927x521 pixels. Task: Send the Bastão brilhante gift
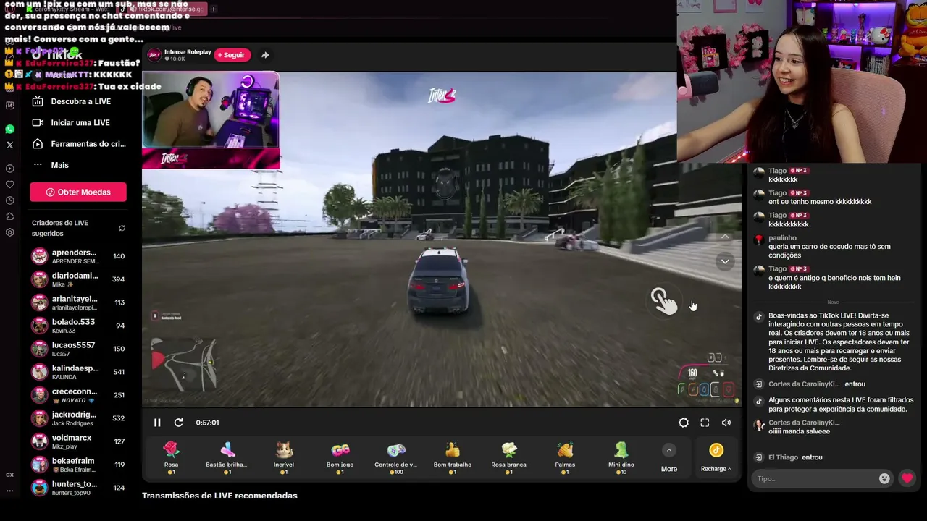pyautogui.click(x=227, y=458)
